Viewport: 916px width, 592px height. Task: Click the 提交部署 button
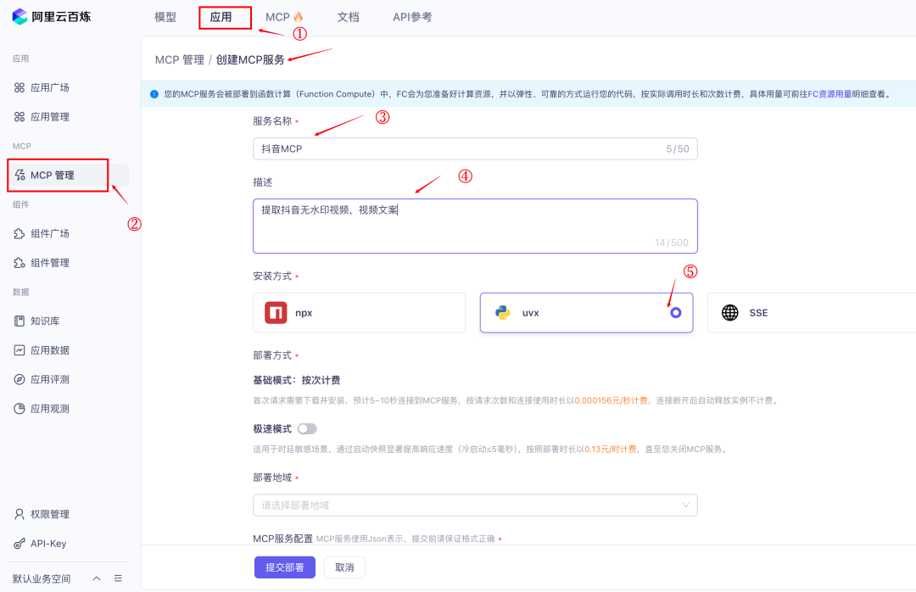[x=284, y=567]
